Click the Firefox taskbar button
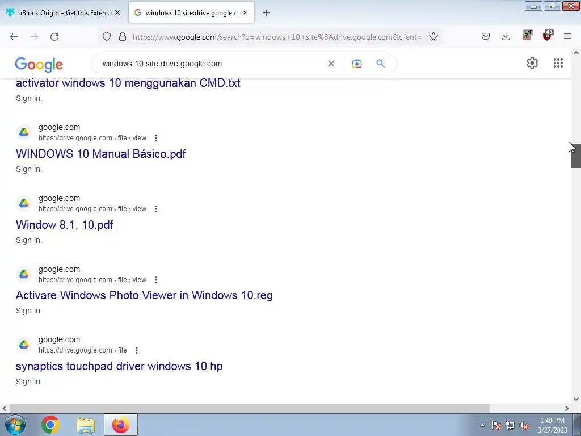The width and height of the screenshot is (581, 436). pos(121,425)
